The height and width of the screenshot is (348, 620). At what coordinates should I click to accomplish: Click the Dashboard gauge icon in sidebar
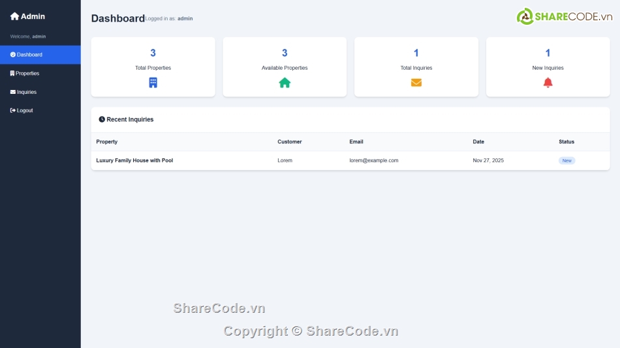pyautogui.click(x=12, y=55)
